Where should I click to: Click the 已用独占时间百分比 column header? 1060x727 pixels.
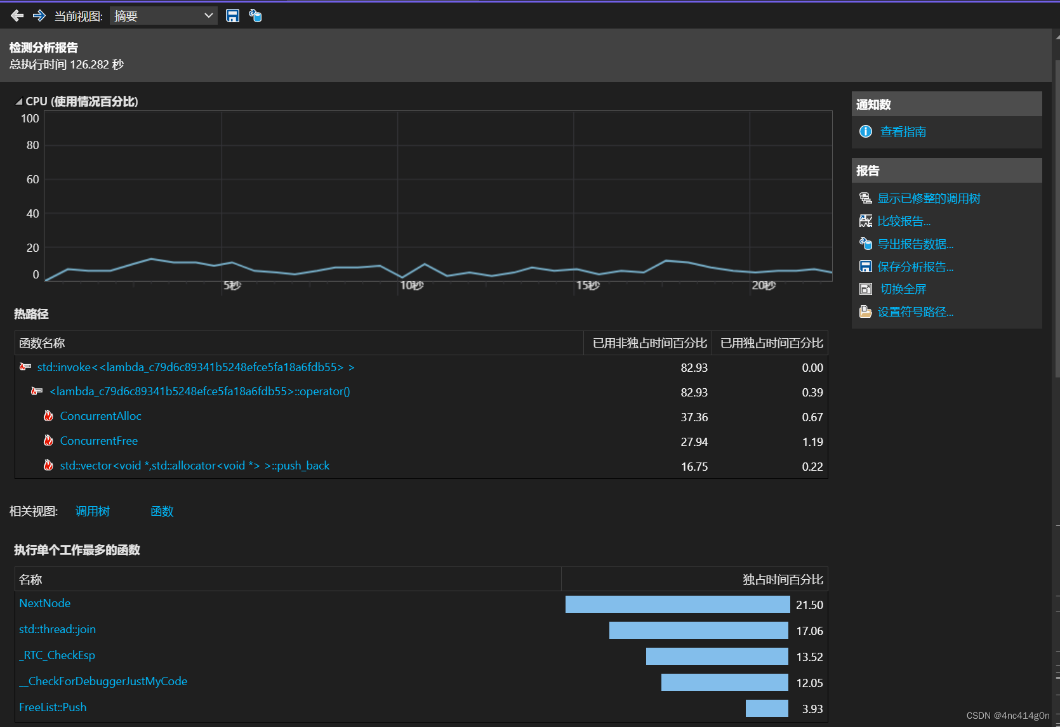[770, 343]
